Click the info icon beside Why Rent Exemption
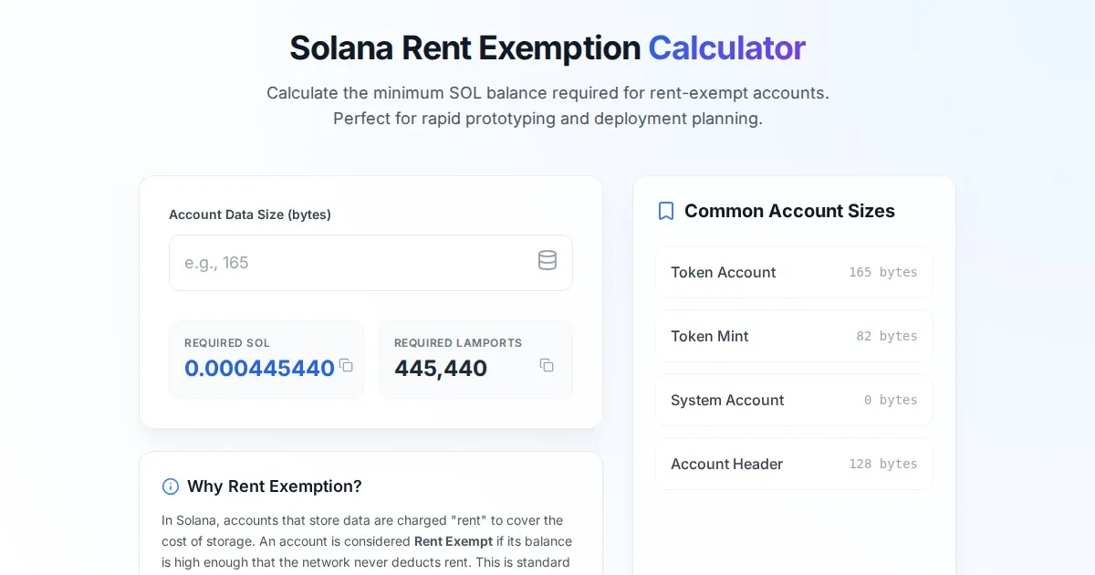Screen dimensions: 1095x575 coord(171,486)
